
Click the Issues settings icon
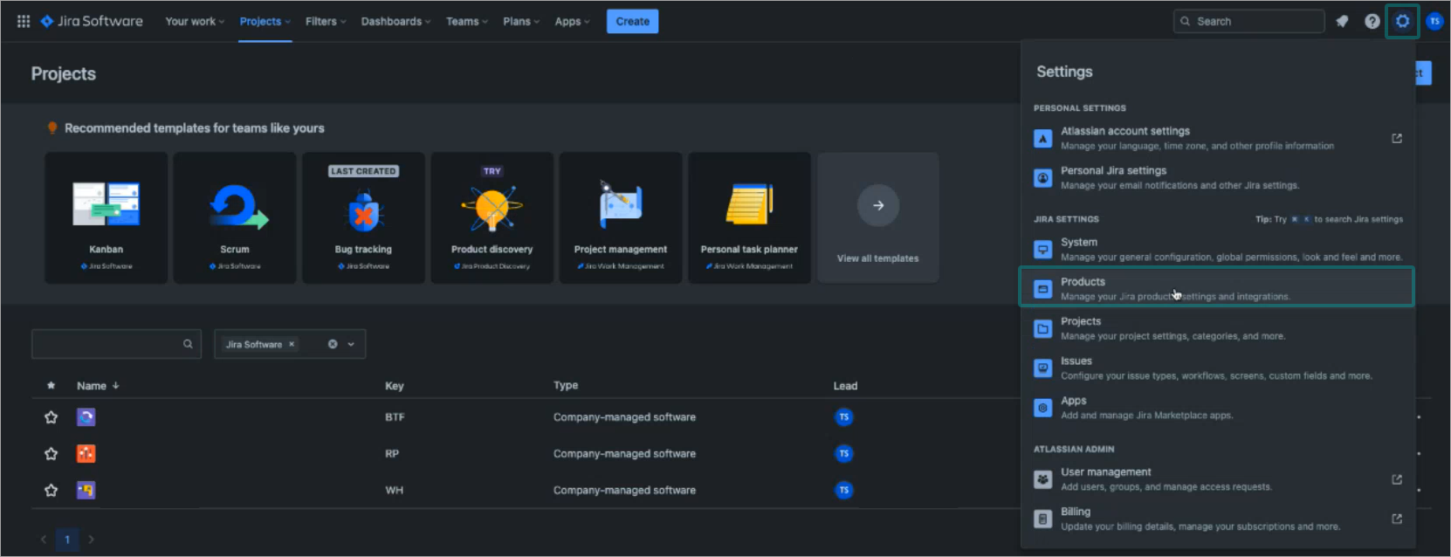[x=1042, y=368]
